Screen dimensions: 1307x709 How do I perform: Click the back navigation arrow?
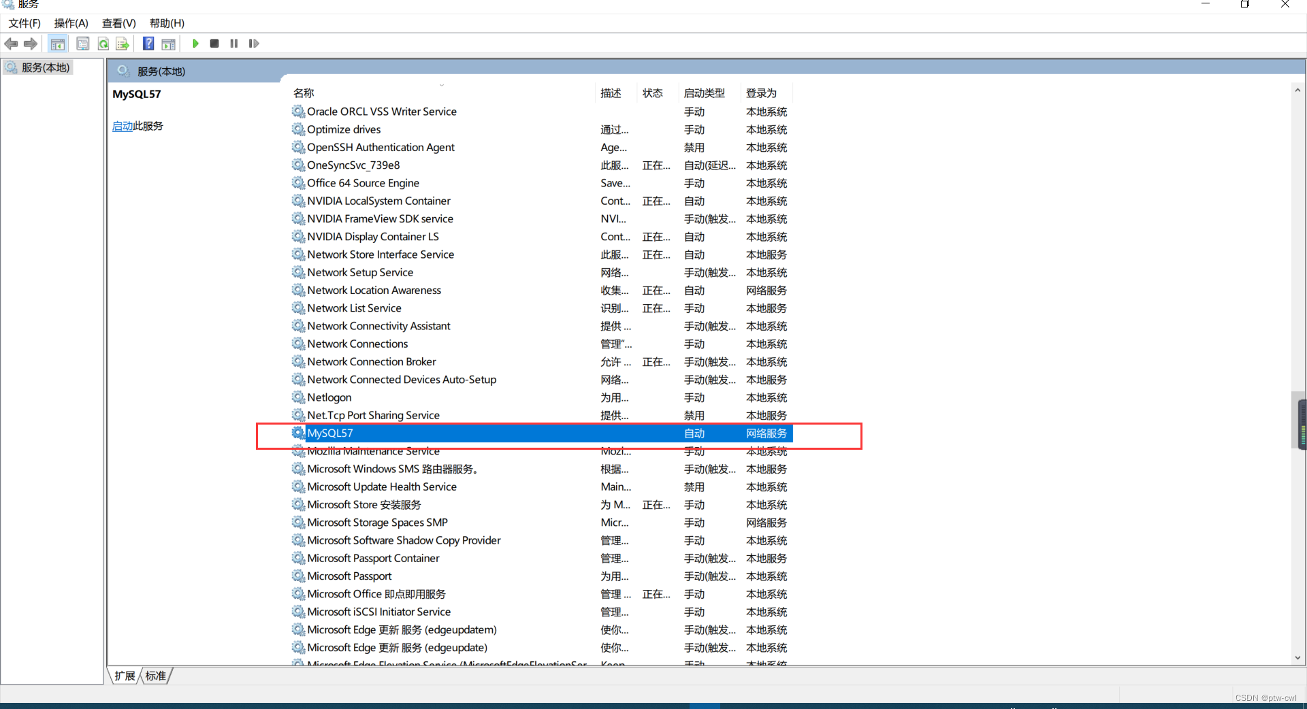pyautogui.click(x=11, y=44)
